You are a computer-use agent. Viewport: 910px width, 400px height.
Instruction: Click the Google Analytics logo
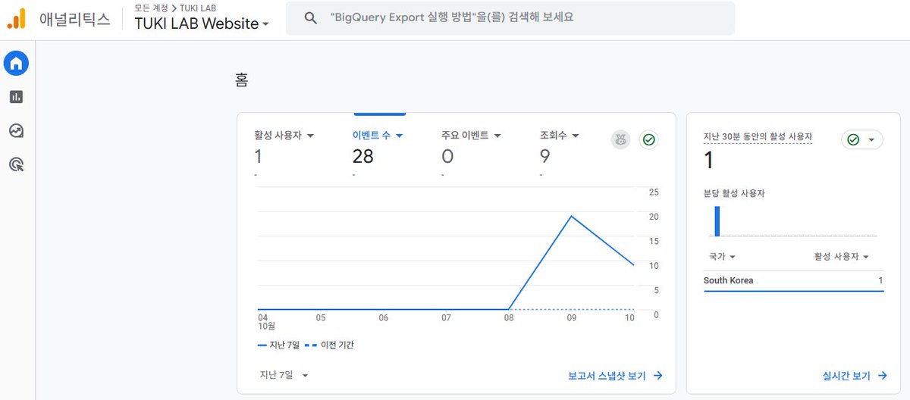[x=17, y=18]
